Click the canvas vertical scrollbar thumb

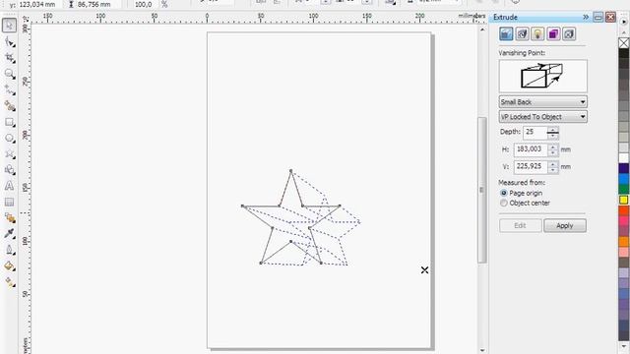(481, 190)
